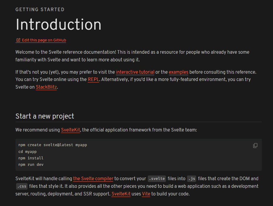Image resolution: width=273 pixels, height=206 pixels.
Task: Click the edit pencil icon beside GitHub link
Action: coord(18,40)
